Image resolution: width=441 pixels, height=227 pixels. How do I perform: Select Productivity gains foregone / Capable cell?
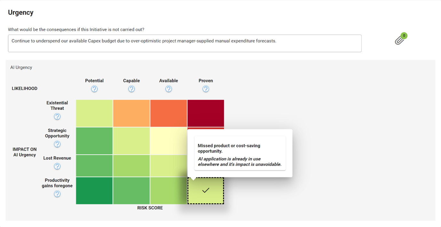131,191
